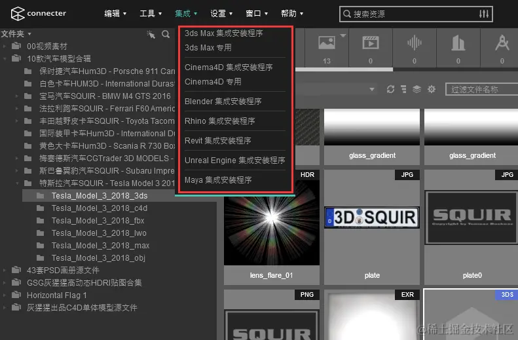Viewport: 518px width, 340px height.
Task: Click the list hierarchy view icon
Action: [x=403, y=89]
